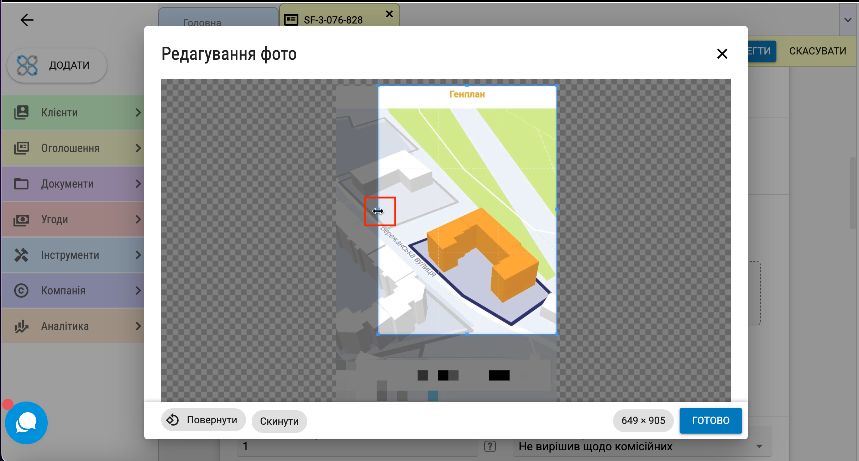This screenshot has width=859, height=461.
Task: Click the partially hidden ЕГТИ save button
Action: click(762, 51)
